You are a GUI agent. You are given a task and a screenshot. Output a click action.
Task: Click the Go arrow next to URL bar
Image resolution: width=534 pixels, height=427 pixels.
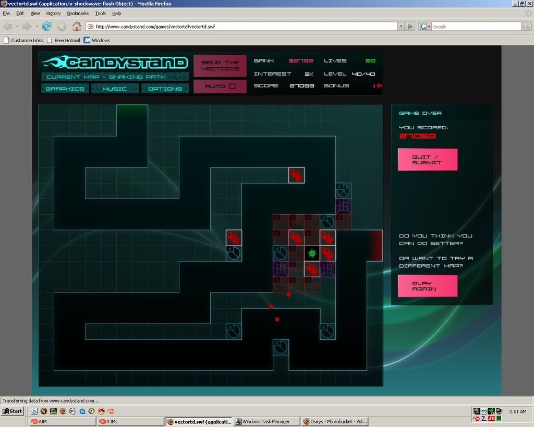click(410, 26)
